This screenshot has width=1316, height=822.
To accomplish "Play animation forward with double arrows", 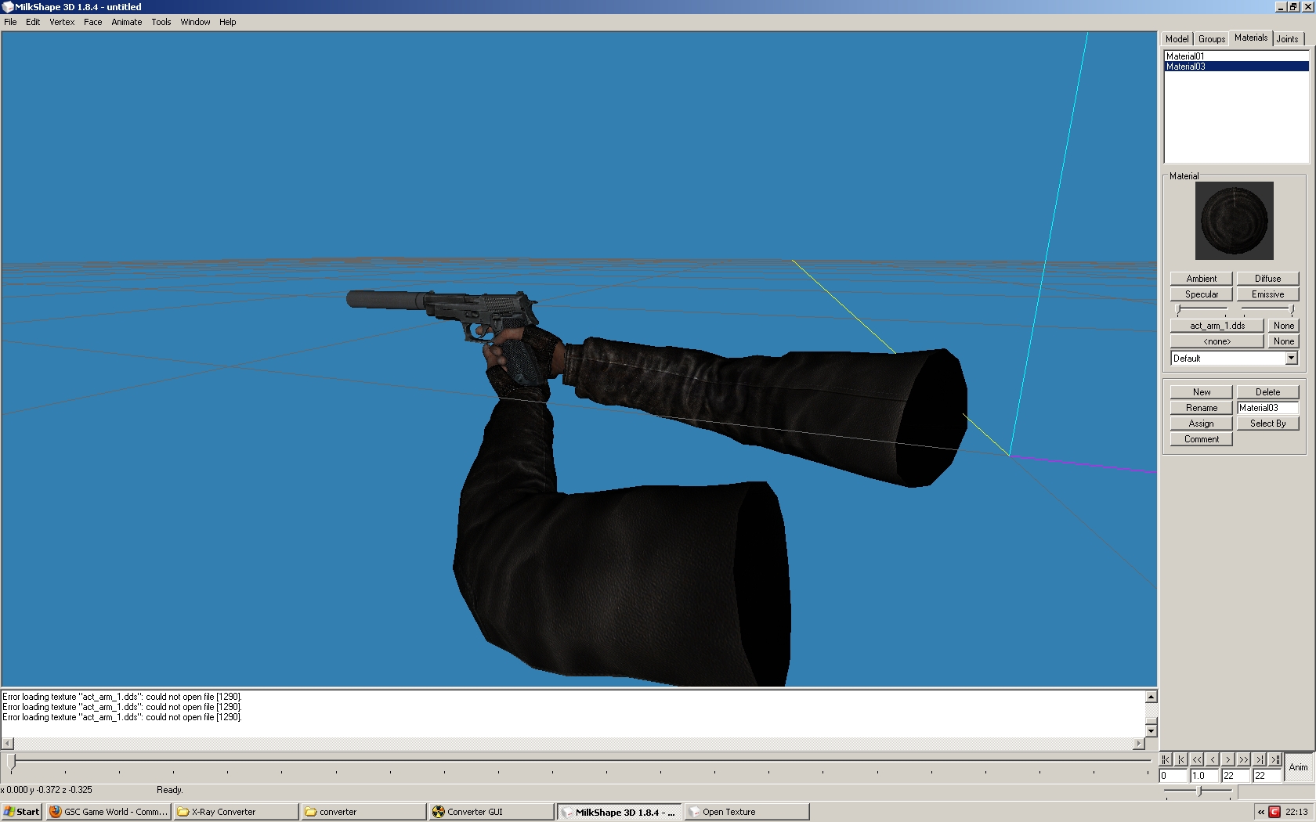I will [x=1244, y=759].
